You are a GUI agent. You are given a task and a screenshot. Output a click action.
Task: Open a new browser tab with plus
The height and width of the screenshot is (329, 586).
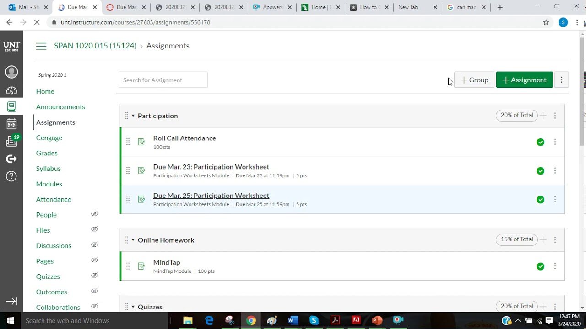click(x=500, y=7)
